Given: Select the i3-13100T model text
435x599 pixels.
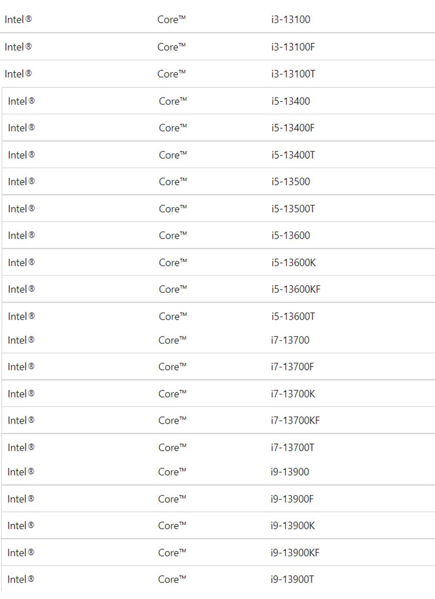Looking at the screenshot, I should [293, 74].
